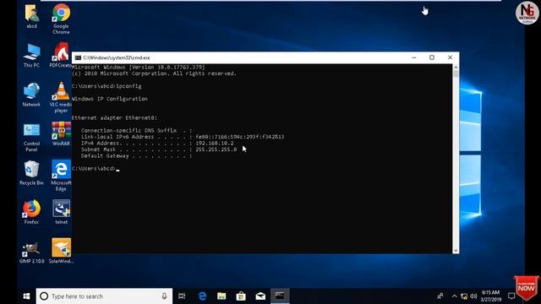Viewport: 541px width, 304px height.
Task: Click the Type here to search box
Action: (x=104, y=296)
